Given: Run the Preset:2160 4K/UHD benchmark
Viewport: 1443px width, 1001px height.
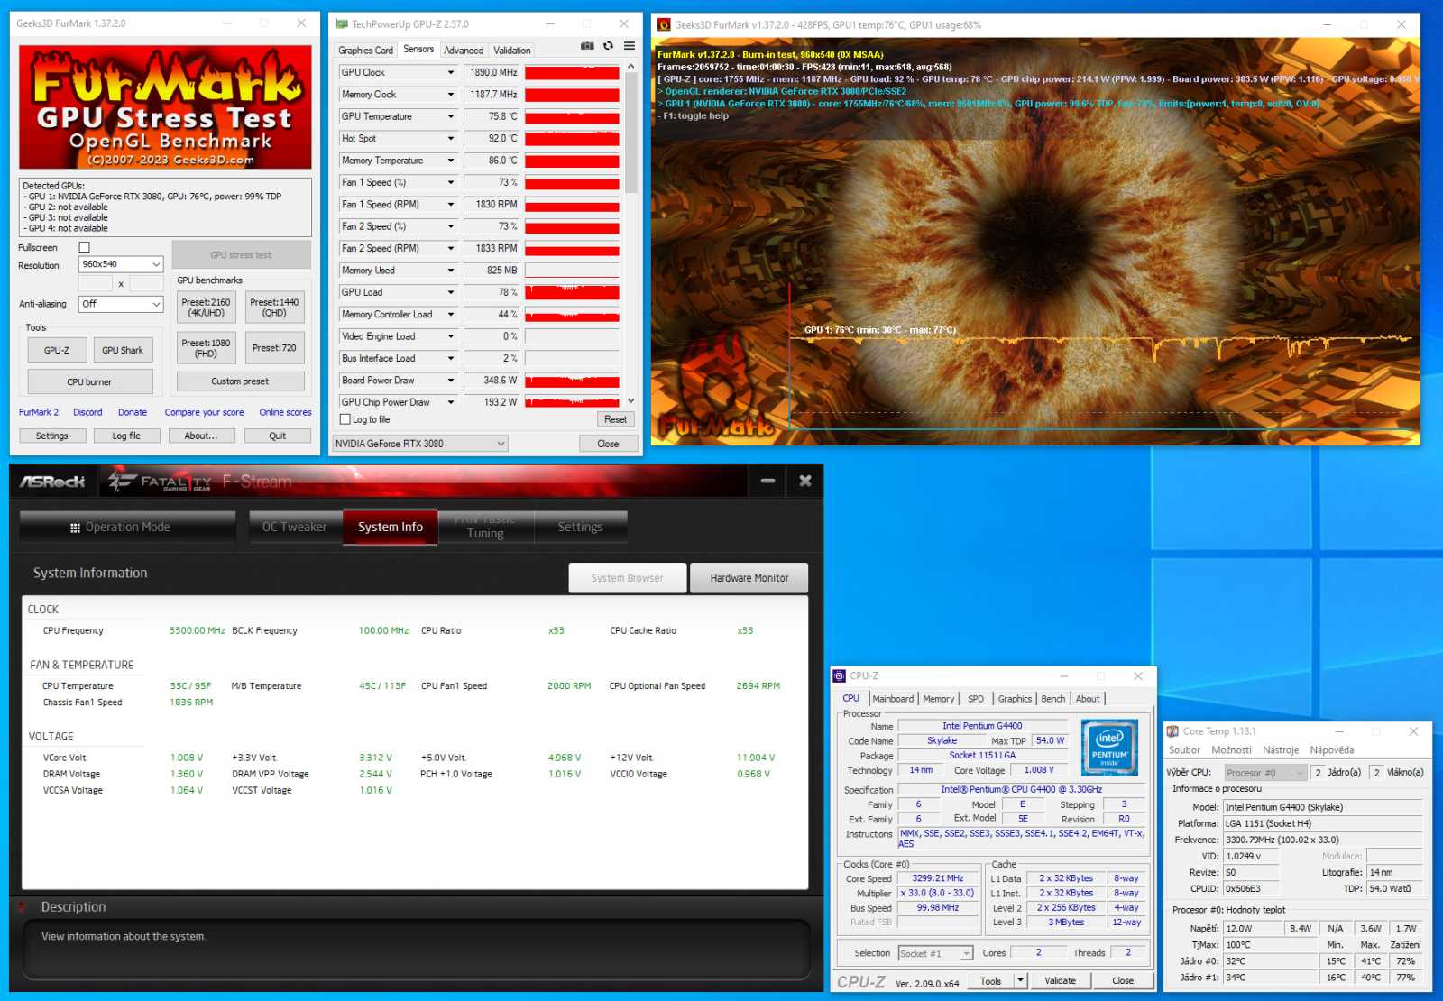Looking at the screenshot, I should [206, 308].
